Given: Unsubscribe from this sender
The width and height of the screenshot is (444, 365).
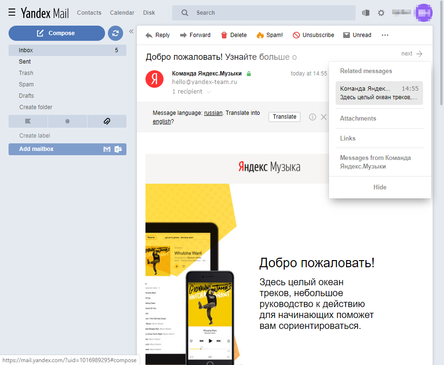Looking at the screenshot, I should (x=313, y=35).
